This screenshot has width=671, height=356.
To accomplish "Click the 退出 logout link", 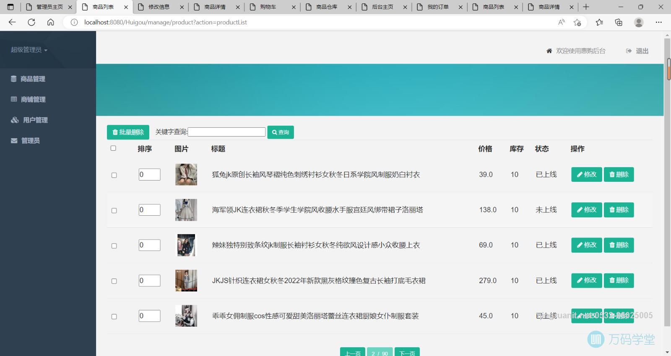I will pos(637,51).
